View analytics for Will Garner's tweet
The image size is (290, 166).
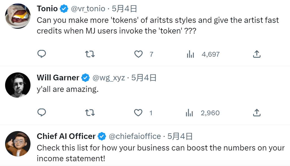click(189, 113)
